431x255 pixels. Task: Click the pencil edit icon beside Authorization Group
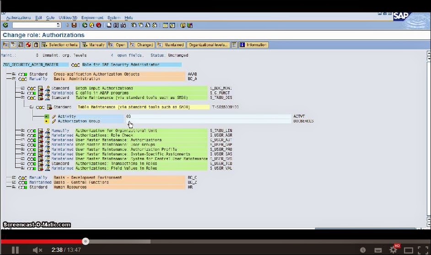click(54, 121)
